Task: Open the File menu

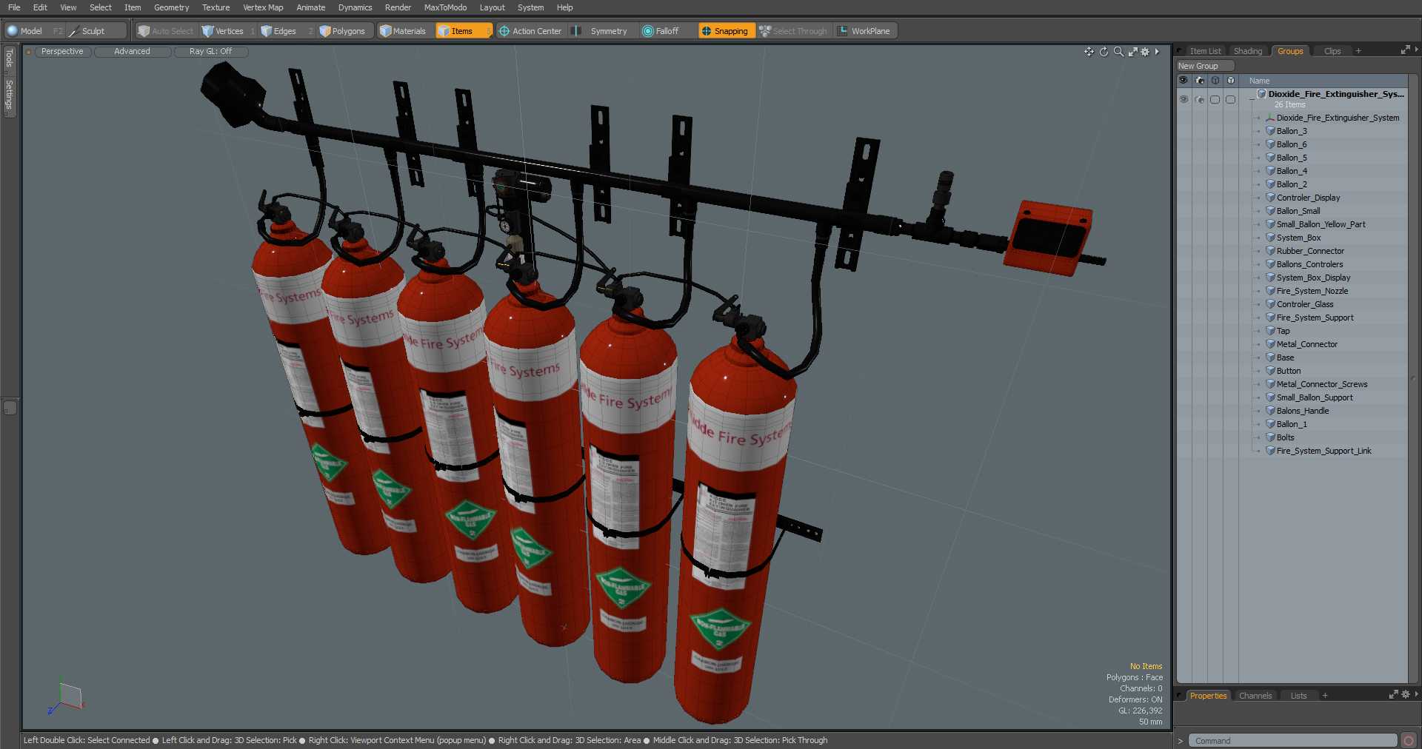Action: point(14,7)
